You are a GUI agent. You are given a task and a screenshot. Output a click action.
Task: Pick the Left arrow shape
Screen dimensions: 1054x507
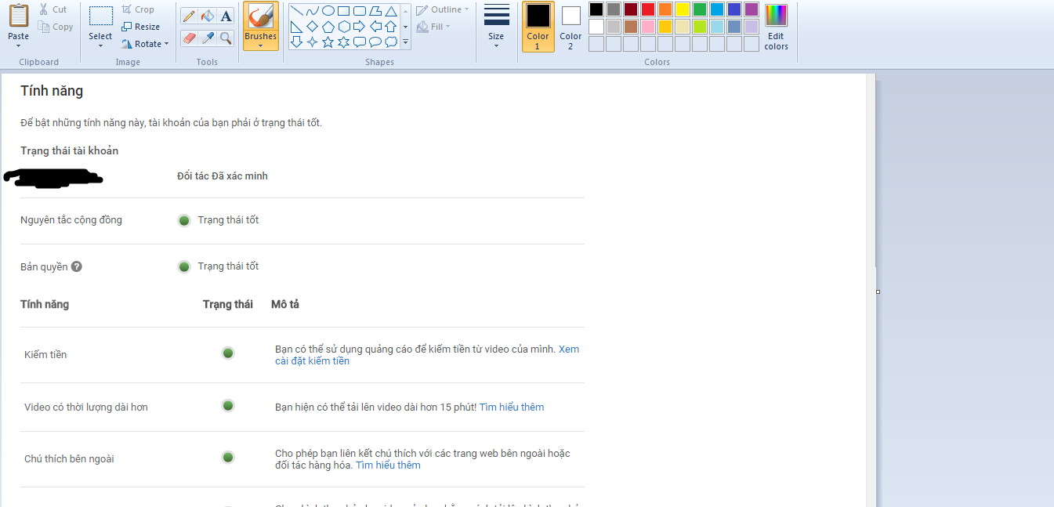[375, 27]
